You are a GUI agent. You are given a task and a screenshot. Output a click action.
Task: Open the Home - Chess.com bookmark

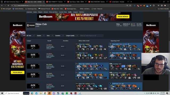coord(97,9)
